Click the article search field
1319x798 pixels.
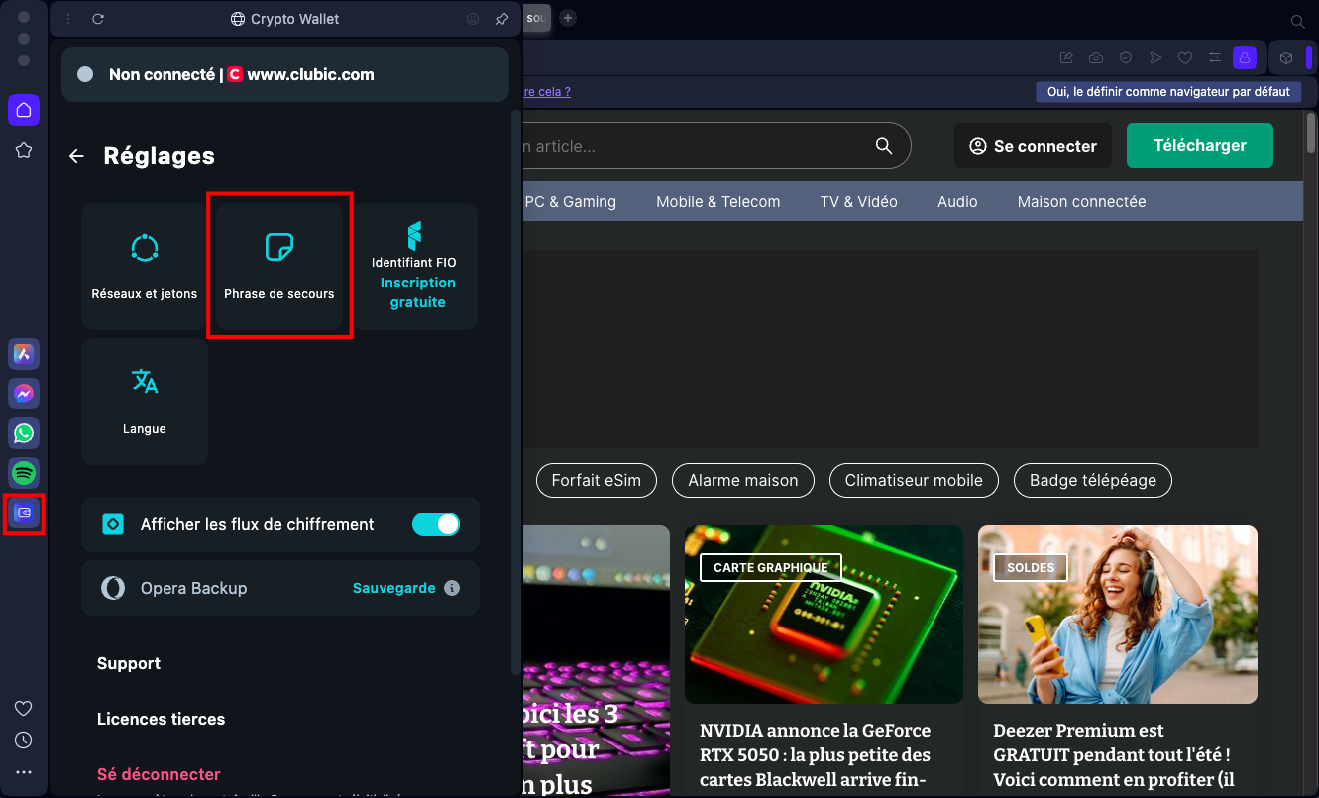(x=694, y=145)
